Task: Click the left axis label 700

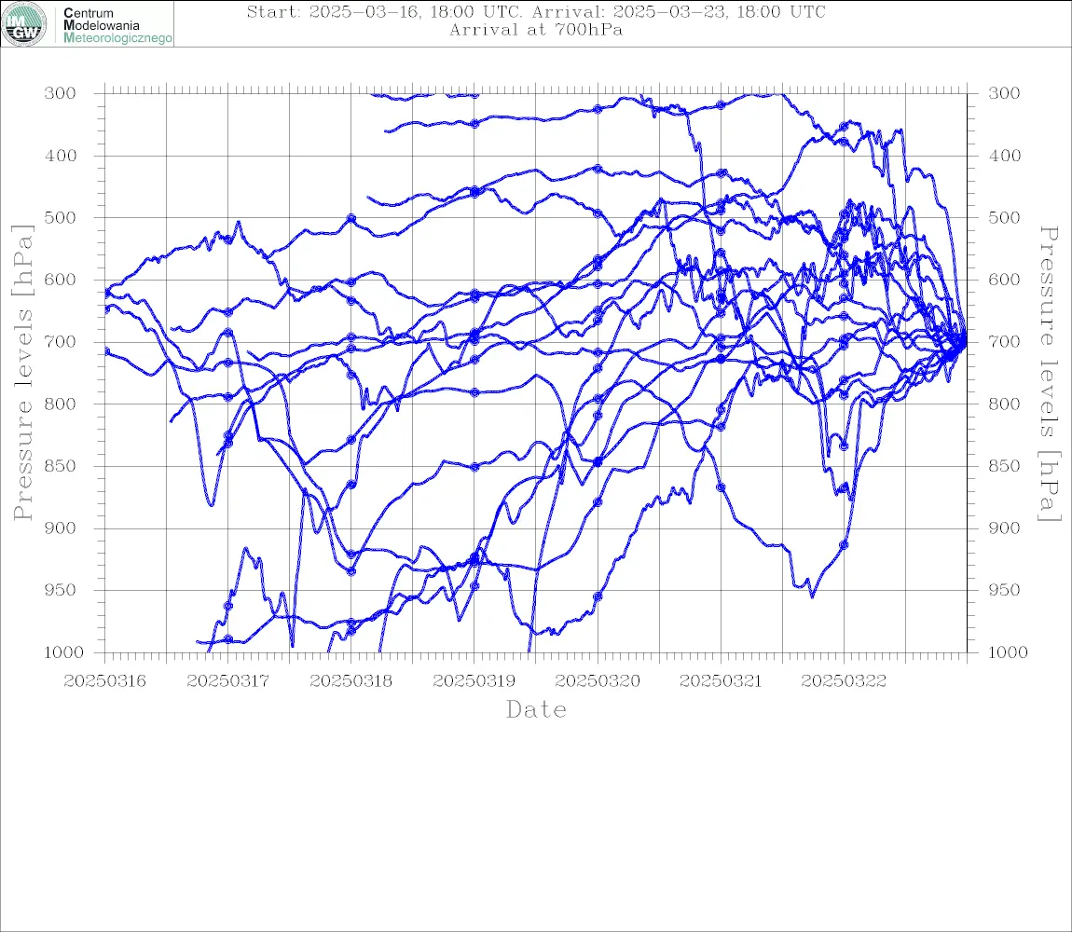Action: [x=61, y=341]
